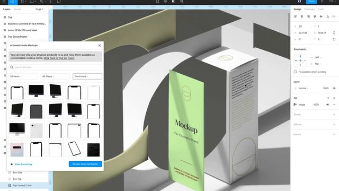The width and height of the screenshot is (339, 191).
Task: Toggle constrain proportions link icon
Action: [x=334, y=33]
